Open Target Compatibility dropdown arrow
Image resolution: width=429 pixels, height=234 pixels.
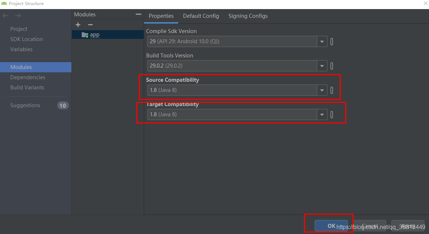click(322, 114)
